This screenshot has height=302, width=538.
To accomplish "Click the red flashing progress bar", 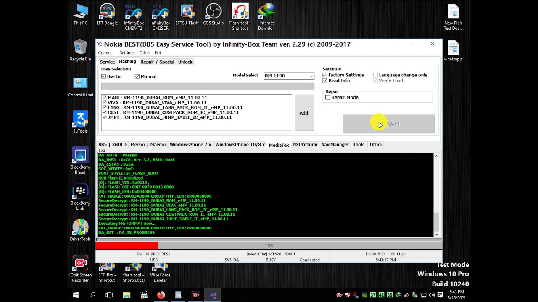I will 269,245.
